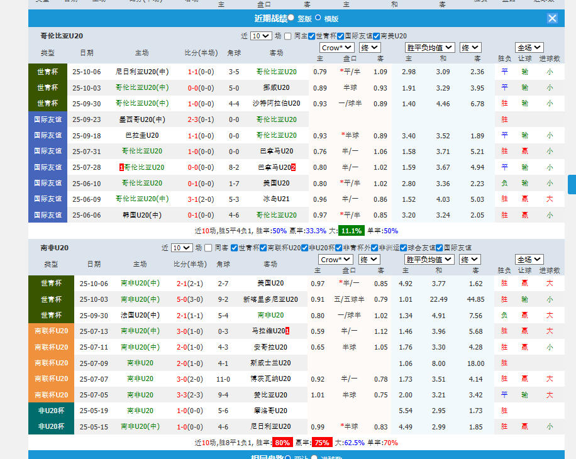The image size is (576, 459).
Task: Select the 竖版 layout radio button
Action: point(291,18)
